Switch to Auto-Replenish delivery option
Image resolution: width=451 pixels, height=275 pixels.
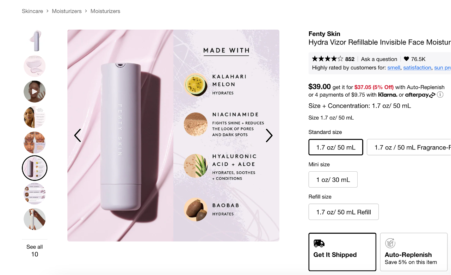[414, 252]
